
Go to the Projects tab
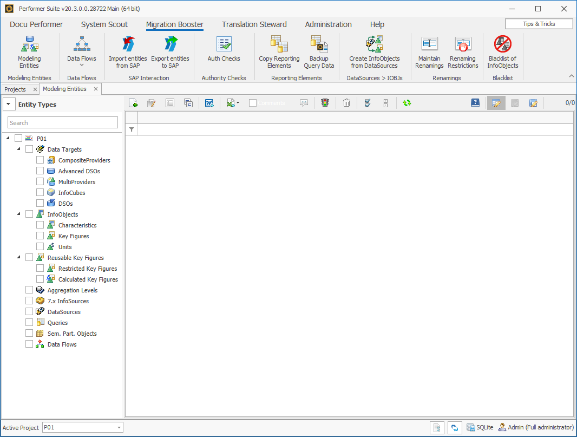pos(16,88)
